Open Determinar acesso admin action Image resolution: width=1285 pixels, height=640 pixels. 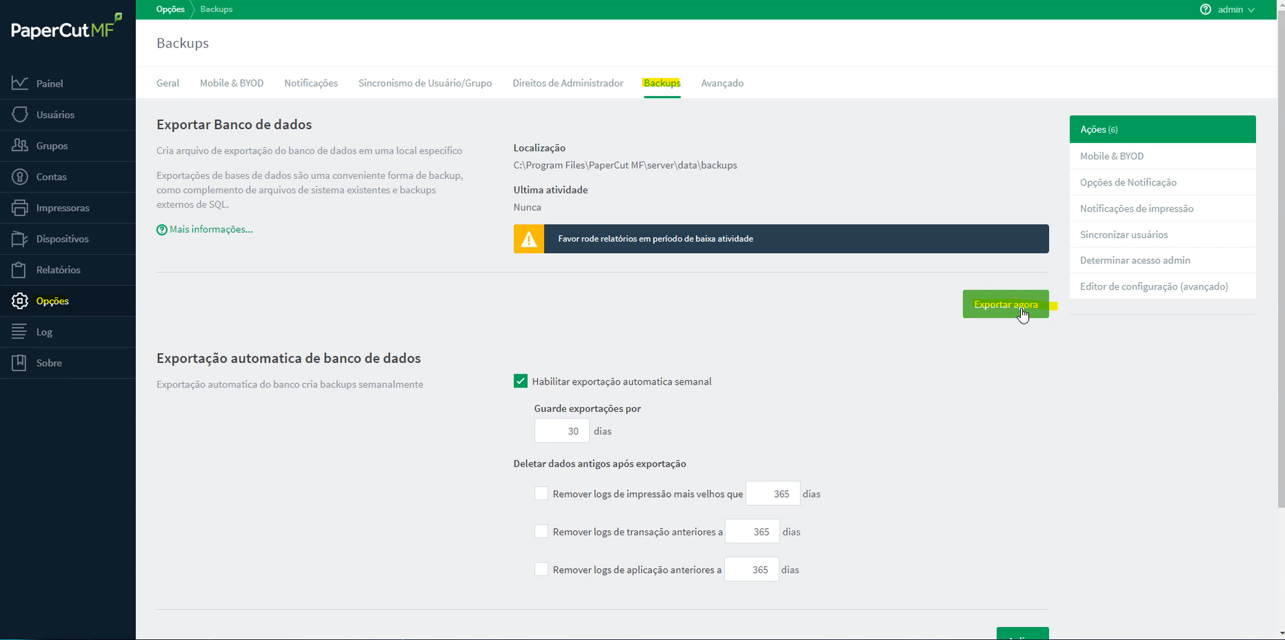(1162, 260)
